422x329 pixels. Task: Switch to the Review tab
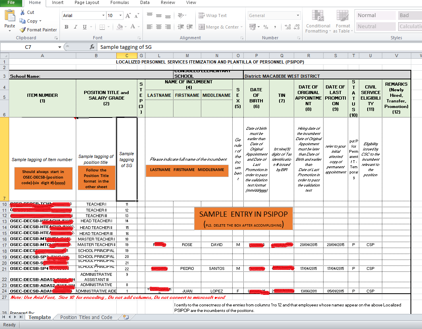click(168, 3)
